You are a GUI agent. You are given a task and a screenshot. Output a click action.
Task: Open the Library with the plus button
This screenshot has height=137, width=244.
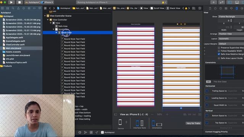coord(213,2)
